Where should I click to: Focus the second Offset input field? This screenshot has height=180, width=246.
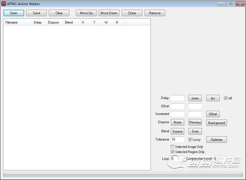pos(195,106)
